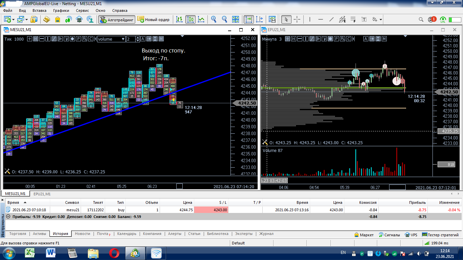Click the VPS button in toolbox

(x=411, y=235)
